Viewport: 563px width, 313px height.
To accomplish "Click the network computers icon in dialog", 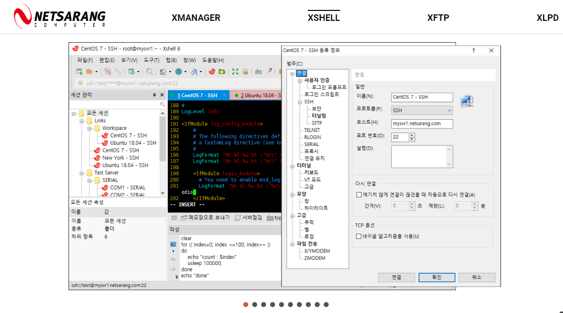I will 467,101.
